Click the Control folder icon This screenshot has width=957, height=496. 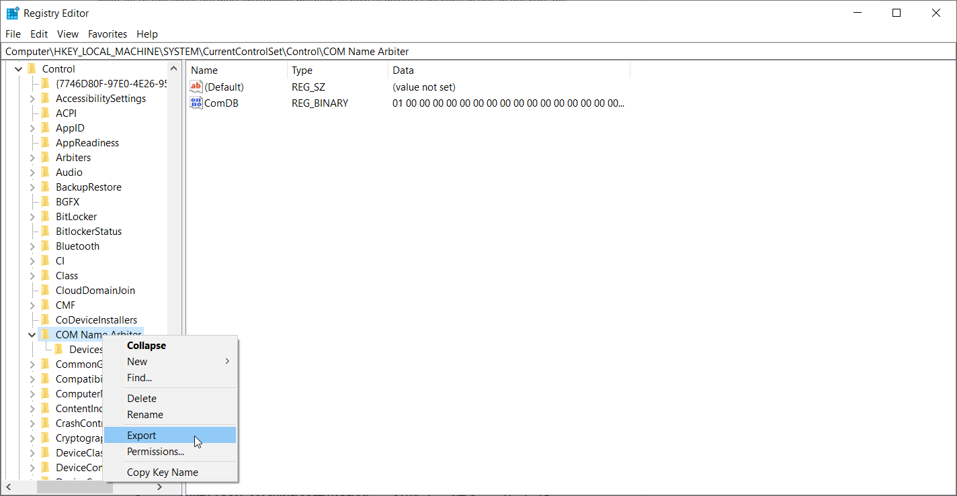pyautogui.click(x=32, y=68)
